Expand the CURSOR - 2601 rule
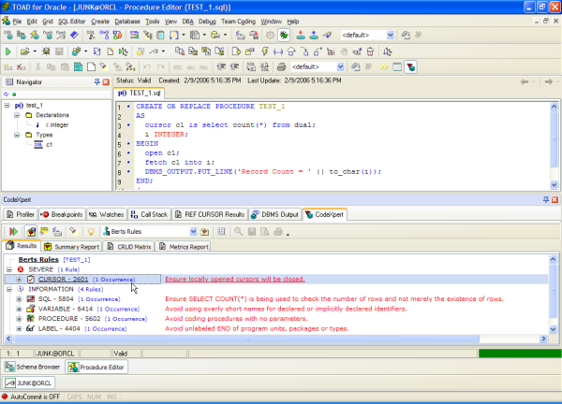562x404 pixels. click(19, 280)
